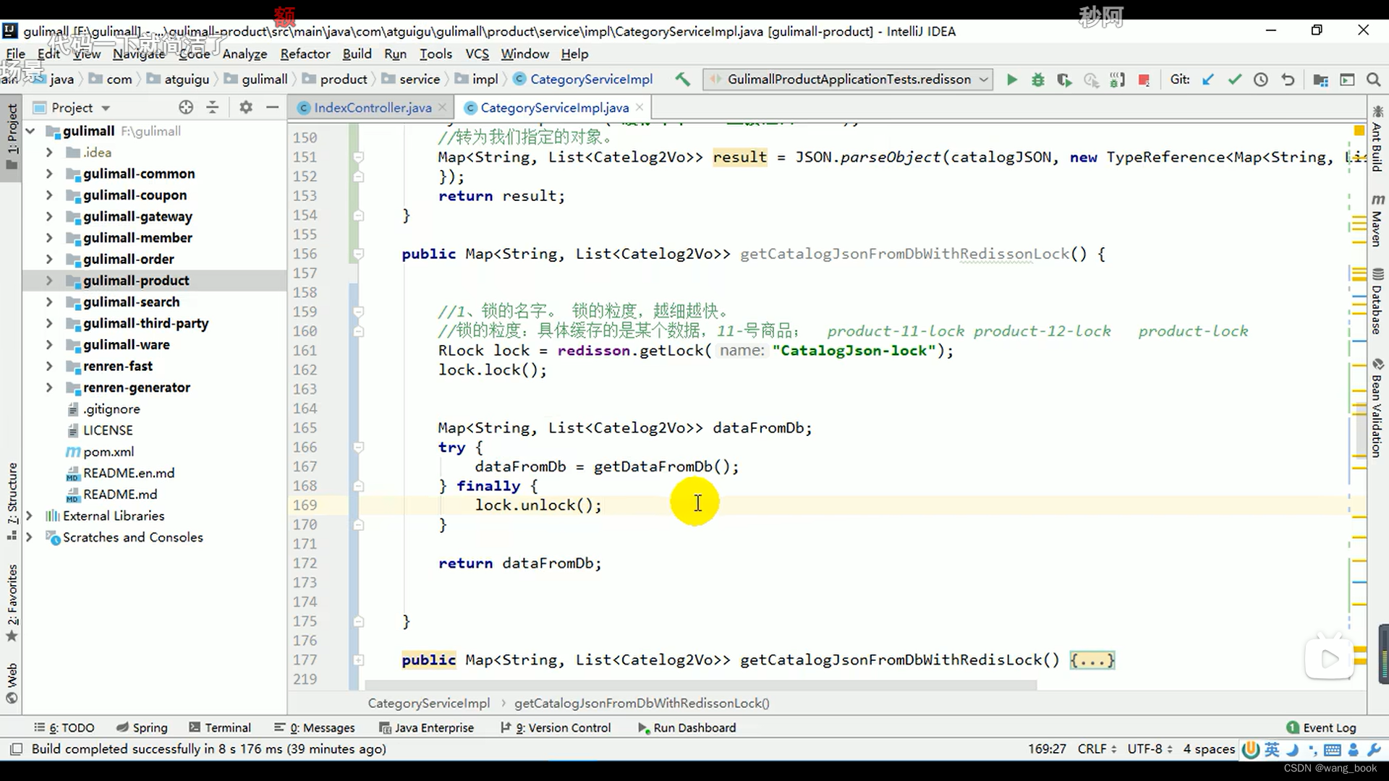The width and height of the screenshot is (1389, 781).
Task: Close the CategoryServiceImpl.java tab
Action: 640,107
